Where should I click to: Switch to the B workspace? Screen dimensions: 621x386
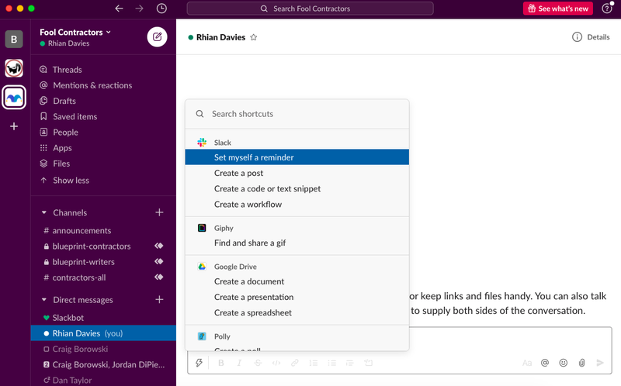(x=14, y=40)
